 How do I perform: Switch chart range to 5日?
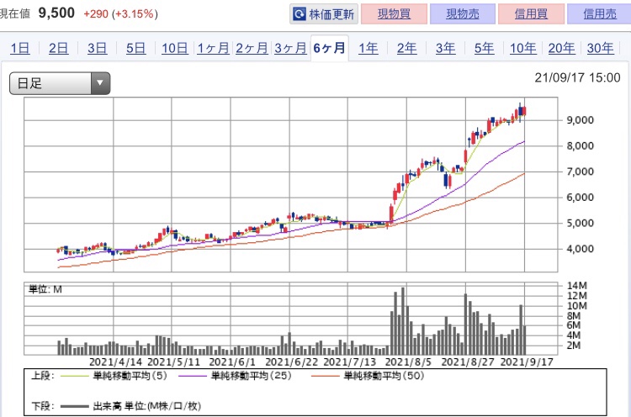tap(135, 48)
